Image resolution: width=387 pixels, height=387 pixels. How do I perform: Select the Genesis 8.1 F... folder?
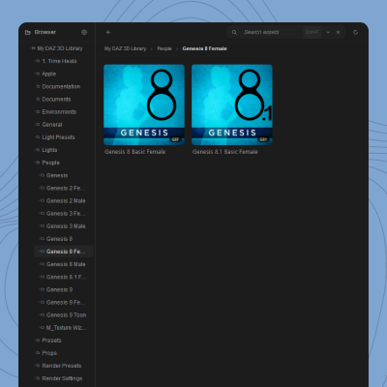(x=64, y=277)
